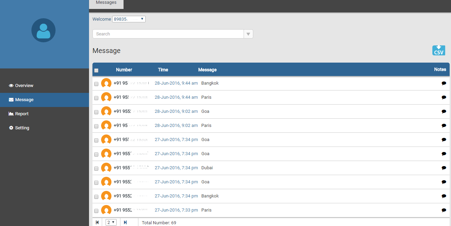
Task: Download messages using the CSV export icon
Action: coord(439,50)
